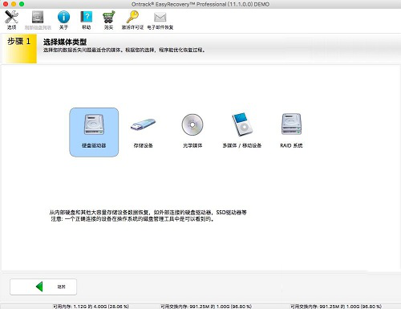The image size is (401, 309).
Task: Click the 注意 note line about connected devices
Action: 133,219
